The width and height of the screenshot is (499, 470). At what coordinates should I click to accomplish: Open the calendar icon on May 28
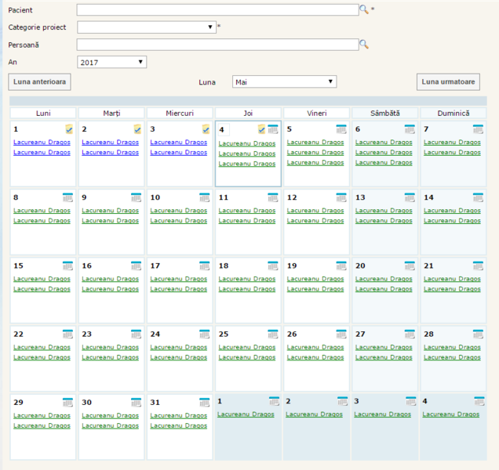pos(478,334)
